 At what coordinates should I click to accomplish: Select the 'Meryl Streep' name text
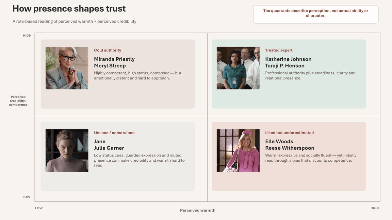[110, 66]
